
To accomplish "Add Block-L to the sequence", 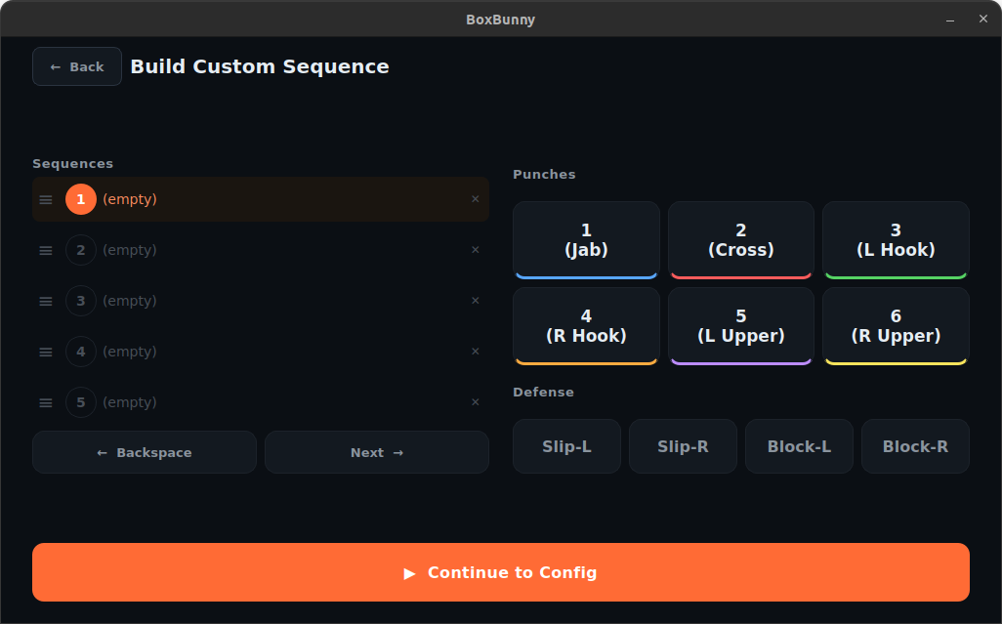I will 799,445.
